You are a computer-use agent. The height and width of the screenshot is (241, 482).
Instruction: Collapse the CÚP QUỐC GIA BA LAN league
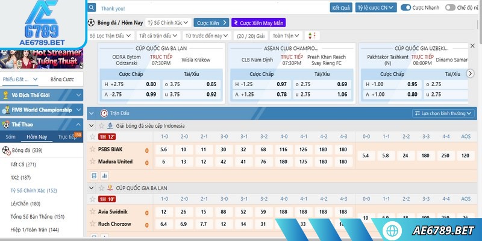coord(91,188)
